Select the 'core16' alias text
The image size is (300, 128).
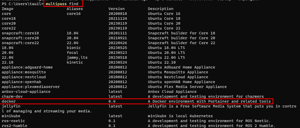pos(74,14)
